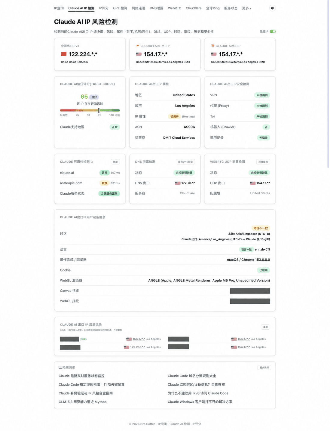330x431 pixels.
Task: Click the info icon beside CLAUDE 可用性检测
Action: point(92,162)
